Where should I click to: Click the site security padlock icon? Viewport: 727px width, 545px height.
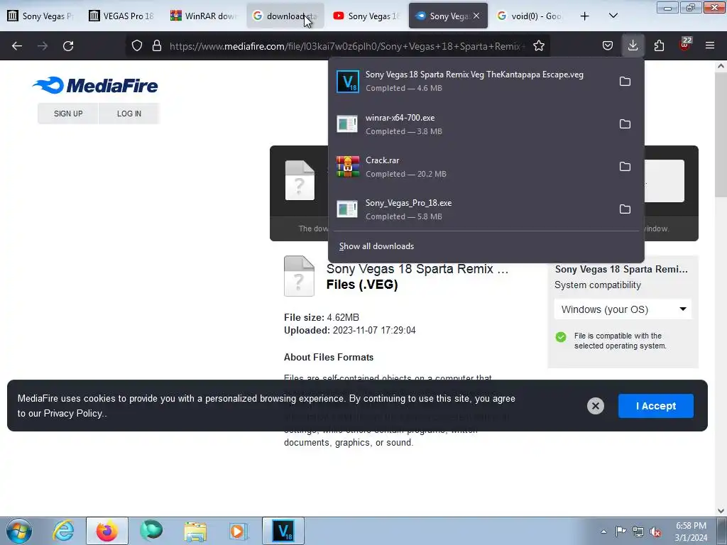pos(157,46)
